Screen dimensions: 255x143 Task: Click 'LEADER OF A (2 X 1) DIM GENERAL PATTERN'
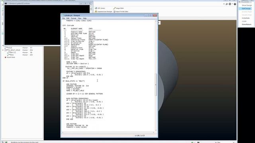84,94
